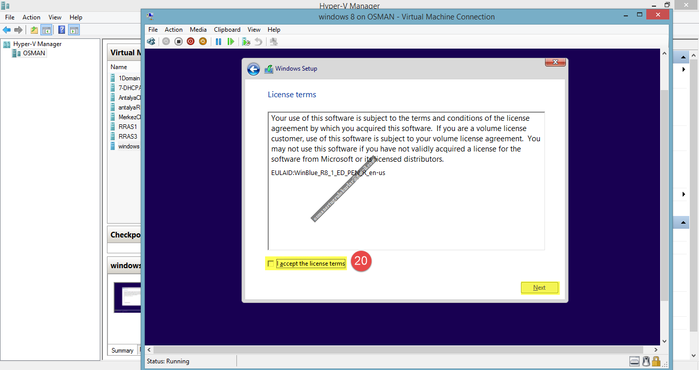Click the lock icon in VM status bar
This screenshot has width=699, height=370.
pyautogui.click(x=656, y=361)
